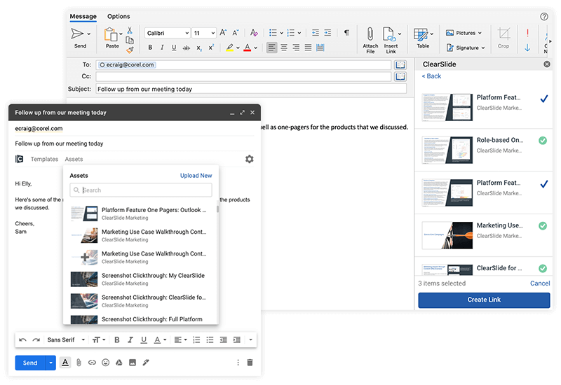Click the Assets Search field

point(141,190)
